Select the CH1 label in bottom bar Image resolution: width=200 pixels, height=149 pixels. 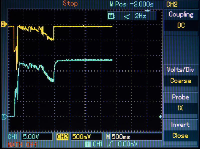12,137
